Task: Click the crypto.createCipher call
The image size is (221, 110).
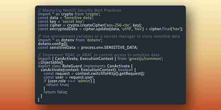Action: point(104,25)
